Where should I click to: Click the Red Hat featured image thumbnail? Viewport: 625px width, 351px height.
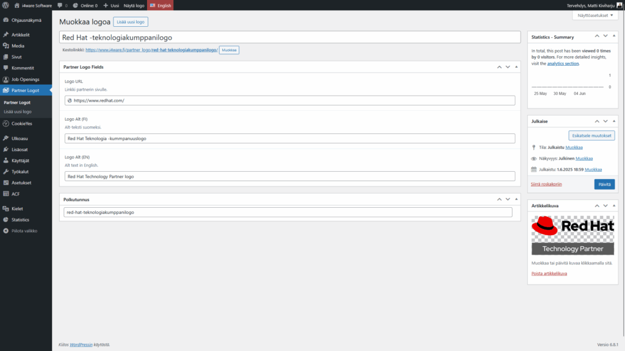click(x=573, y=236)
